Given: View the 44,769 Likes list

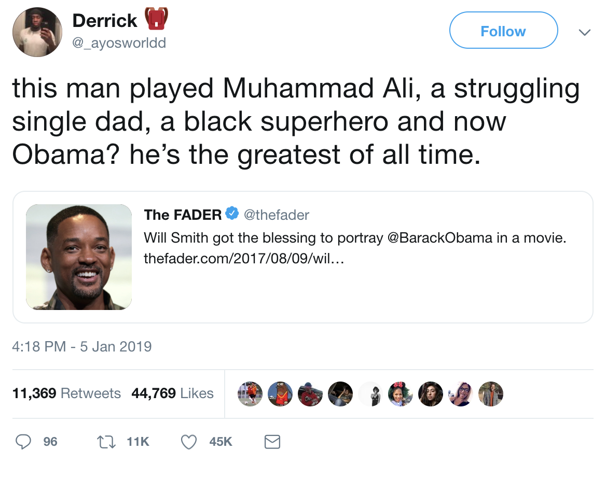Looking at the screenshot, I should pyautogui.click(x=172, y=393).
